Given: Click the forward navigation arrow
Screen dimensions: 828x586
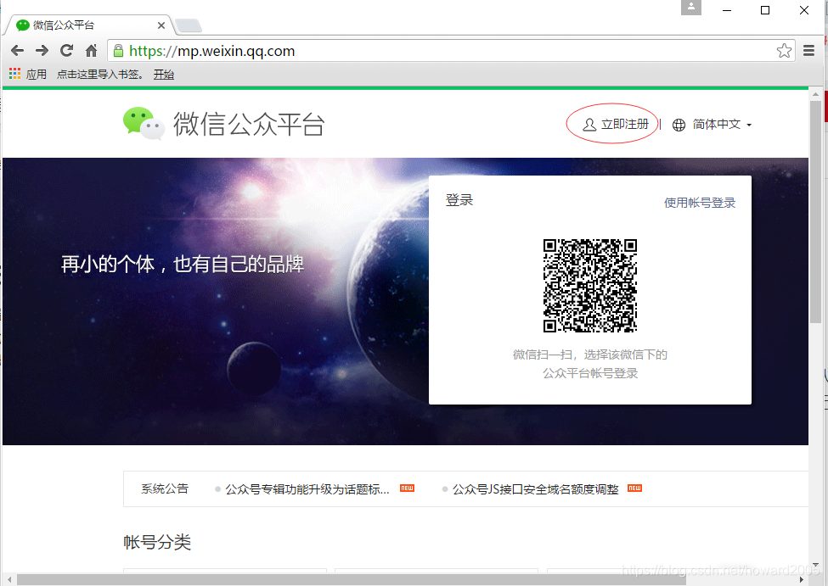Looking at the screenshot, I should pyautogui.click(x=41, y=50).
